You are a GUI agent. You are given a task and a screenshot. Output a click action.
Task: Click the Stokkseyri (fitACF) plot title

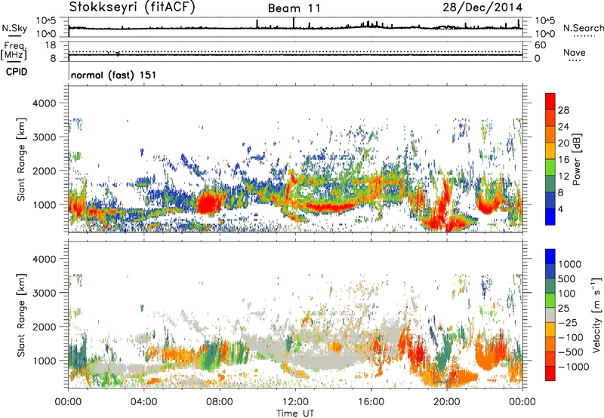[132, 8]
